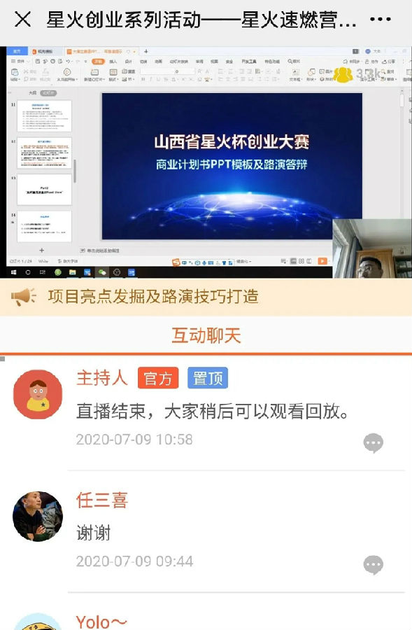Image resolution: width=412 pixels, height=630 pixels.
Task: Tap the orange 官方 badge
Action: pyautogui.click(x=158, y=378)
